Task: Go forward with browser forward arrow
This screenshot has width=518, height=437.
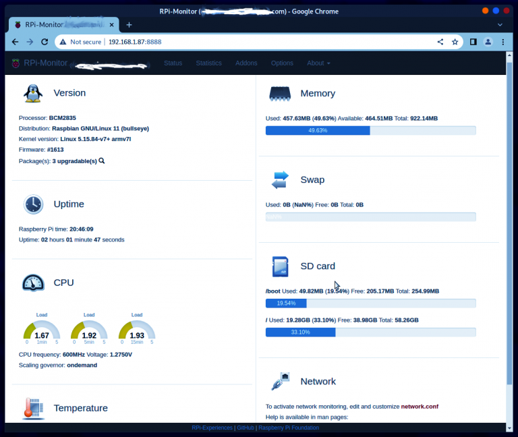Action: 30,42
